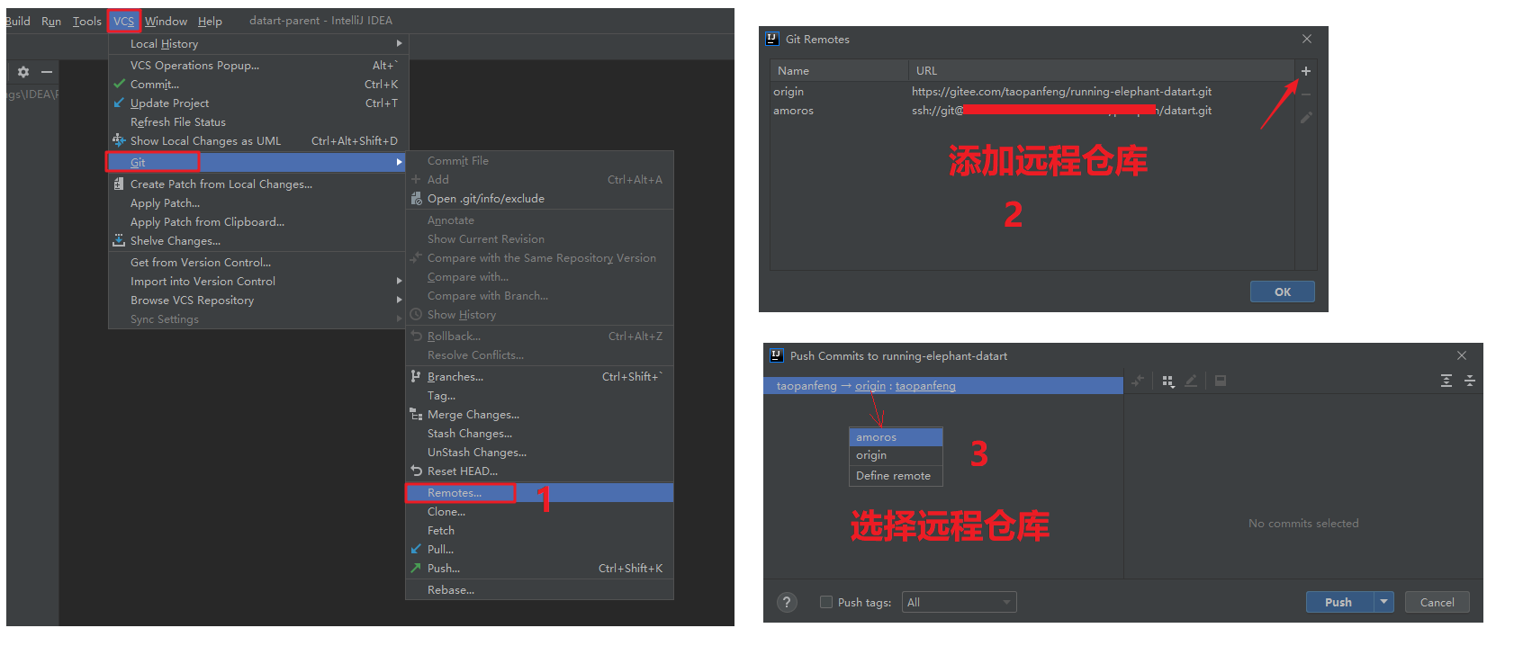1514x655 pixels.
Task: Choose Update Project in VCS menu
Action: pyautogui.click(x=257, y=103)
